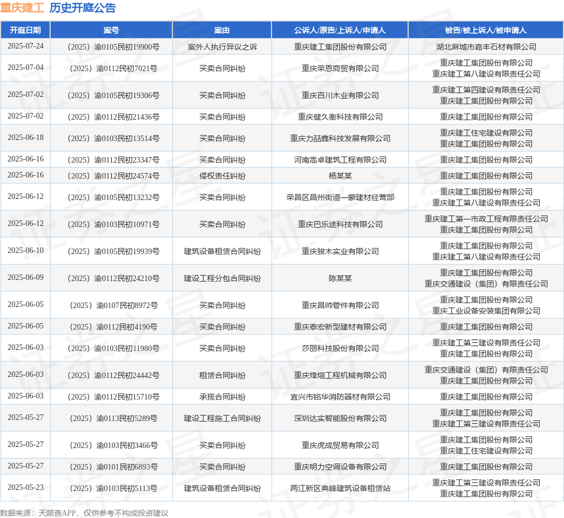Viewport: 564px width, 518px height.
Task: Select the 案由 column header
Action: [x=222, y=30]
